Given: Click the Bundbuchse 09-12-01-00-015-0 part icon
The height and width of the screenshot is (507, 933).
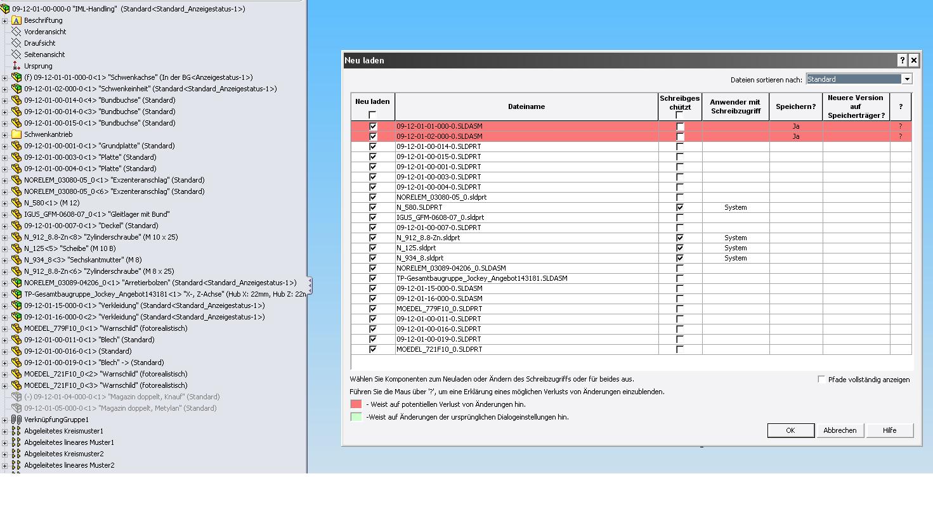Looking at the screenshot, I should pos(16,123).
